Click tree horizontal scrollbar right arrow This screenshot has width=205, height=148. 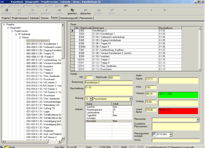[60, 141]
